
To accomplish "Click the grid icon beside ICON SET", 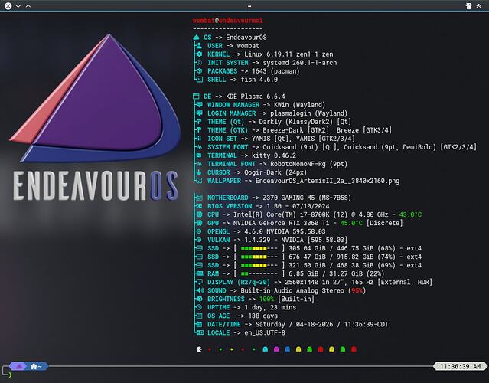I will tap(198, 139).
